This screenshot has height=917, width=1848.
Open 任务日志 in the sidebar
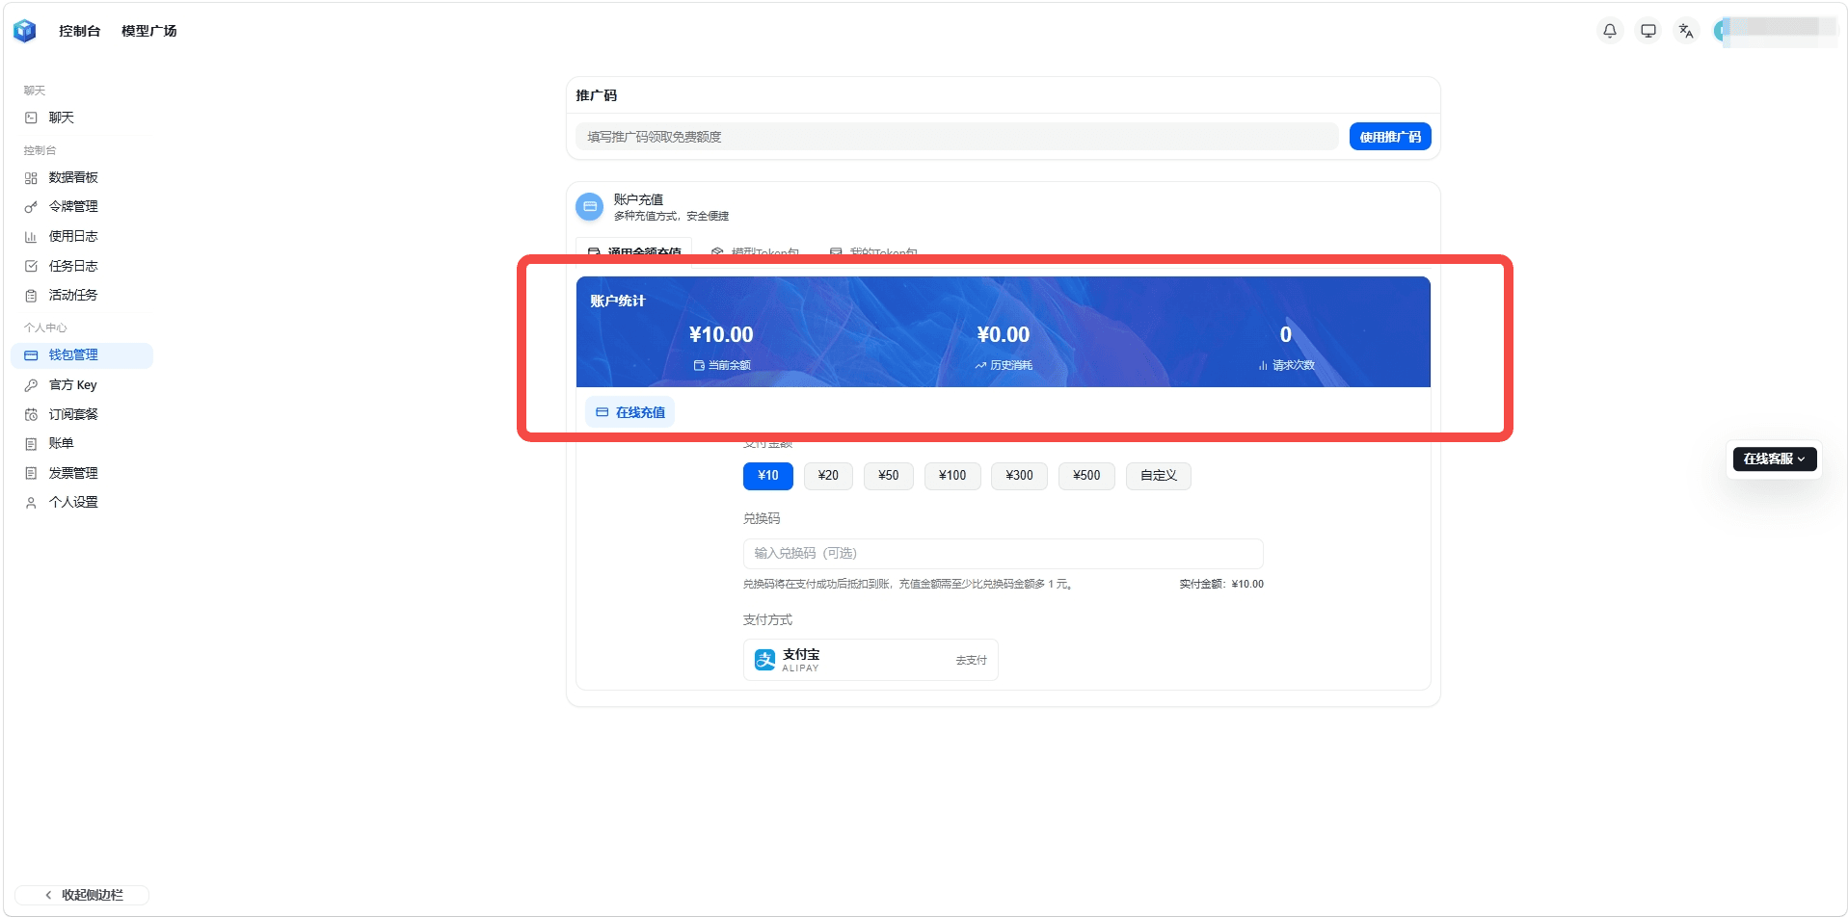tap(82, 266)
